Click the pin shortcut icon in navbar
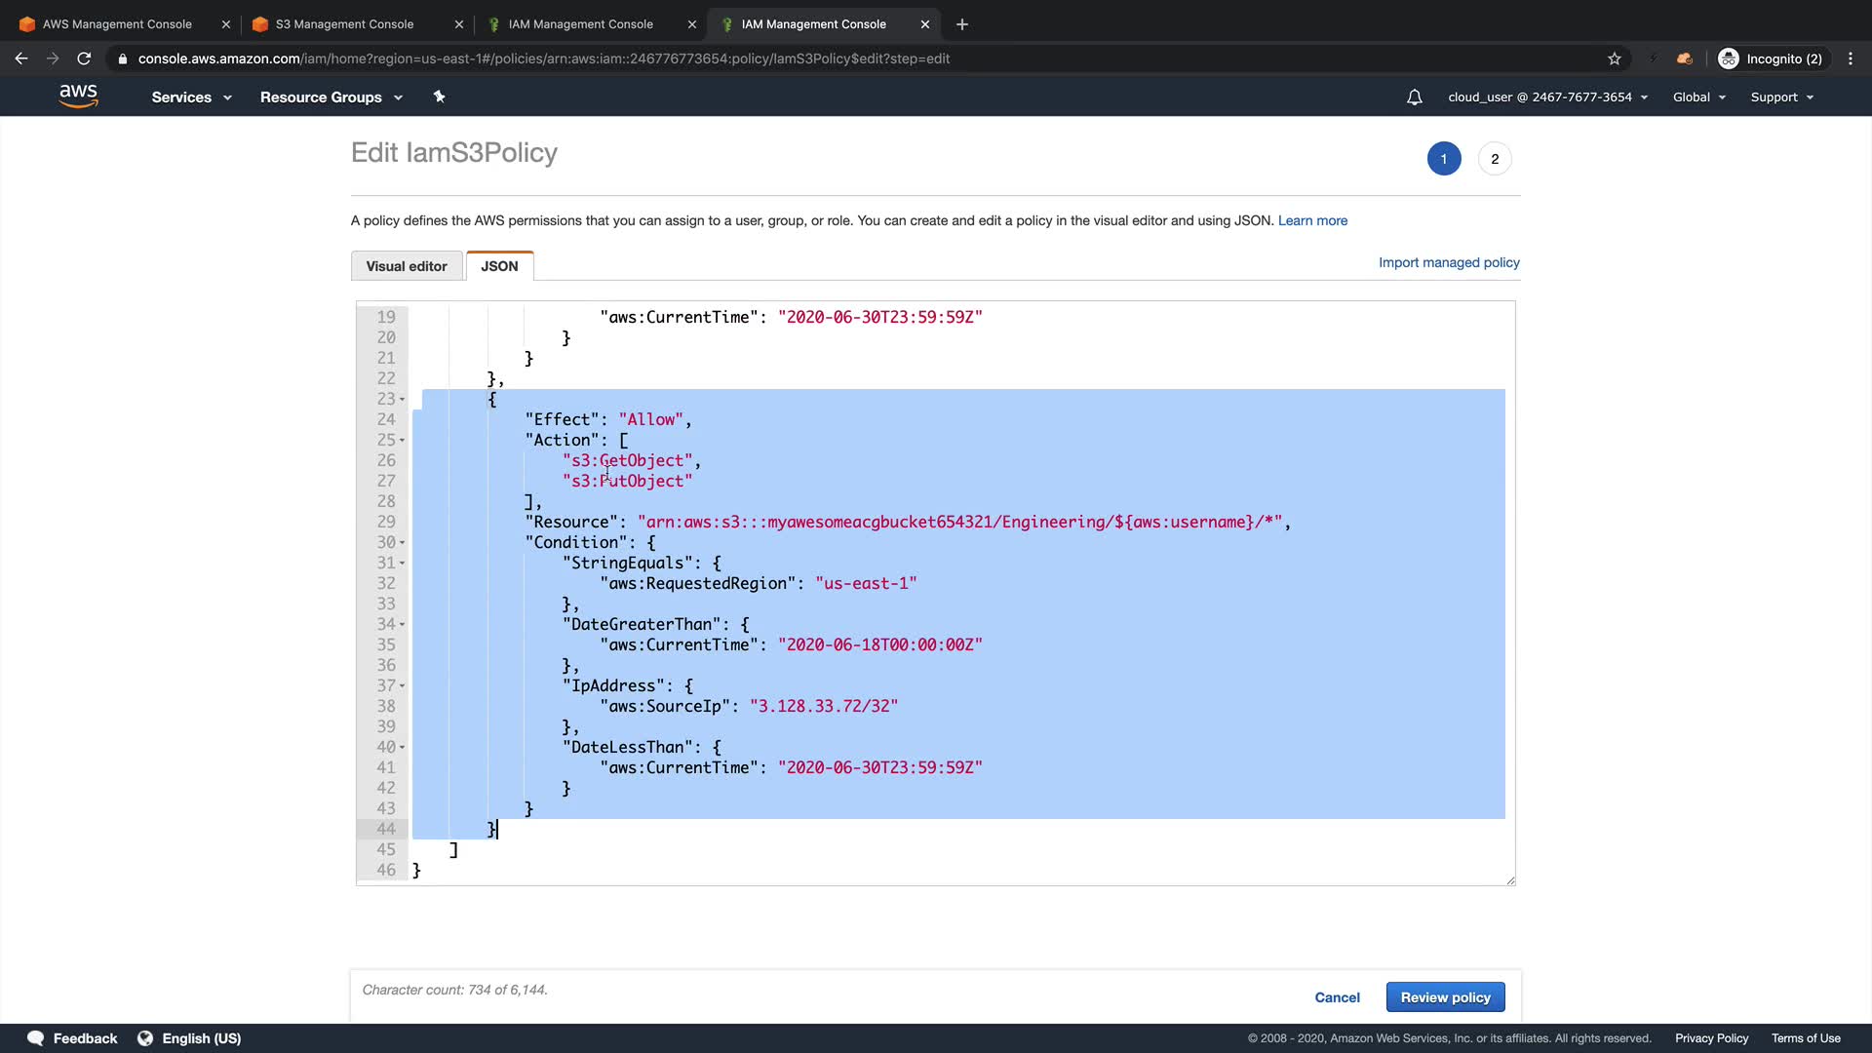The height and width of the screenshot is (1053, 1872). point(439,97)
